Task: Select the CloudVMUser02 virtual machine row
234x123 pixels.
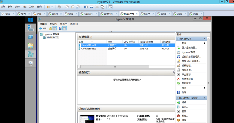Action: pyautogui.click(x=90, y=48)
